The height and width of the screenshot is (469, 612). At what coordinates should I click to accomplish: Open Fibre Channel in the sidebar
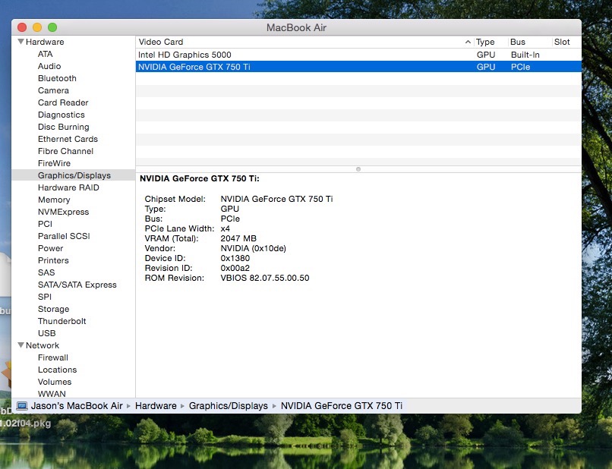point(65,151)
